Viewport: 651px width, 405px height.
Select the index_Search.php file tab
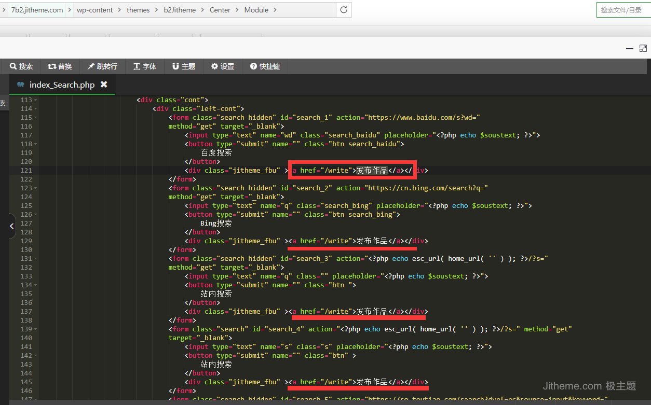click(x=61, y=85)
